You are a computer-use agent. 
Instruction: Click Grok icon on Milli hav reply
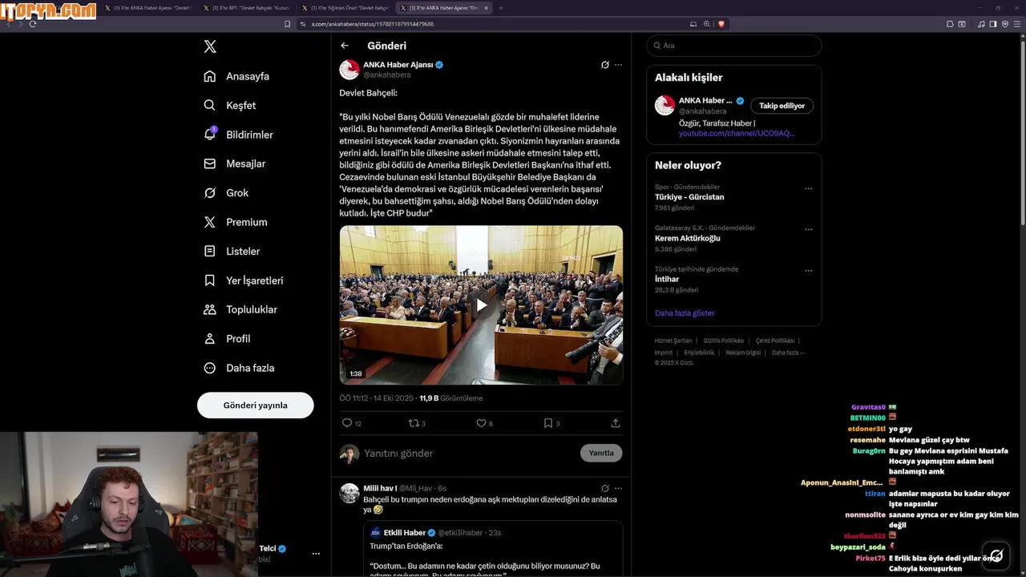click(605, 488)
